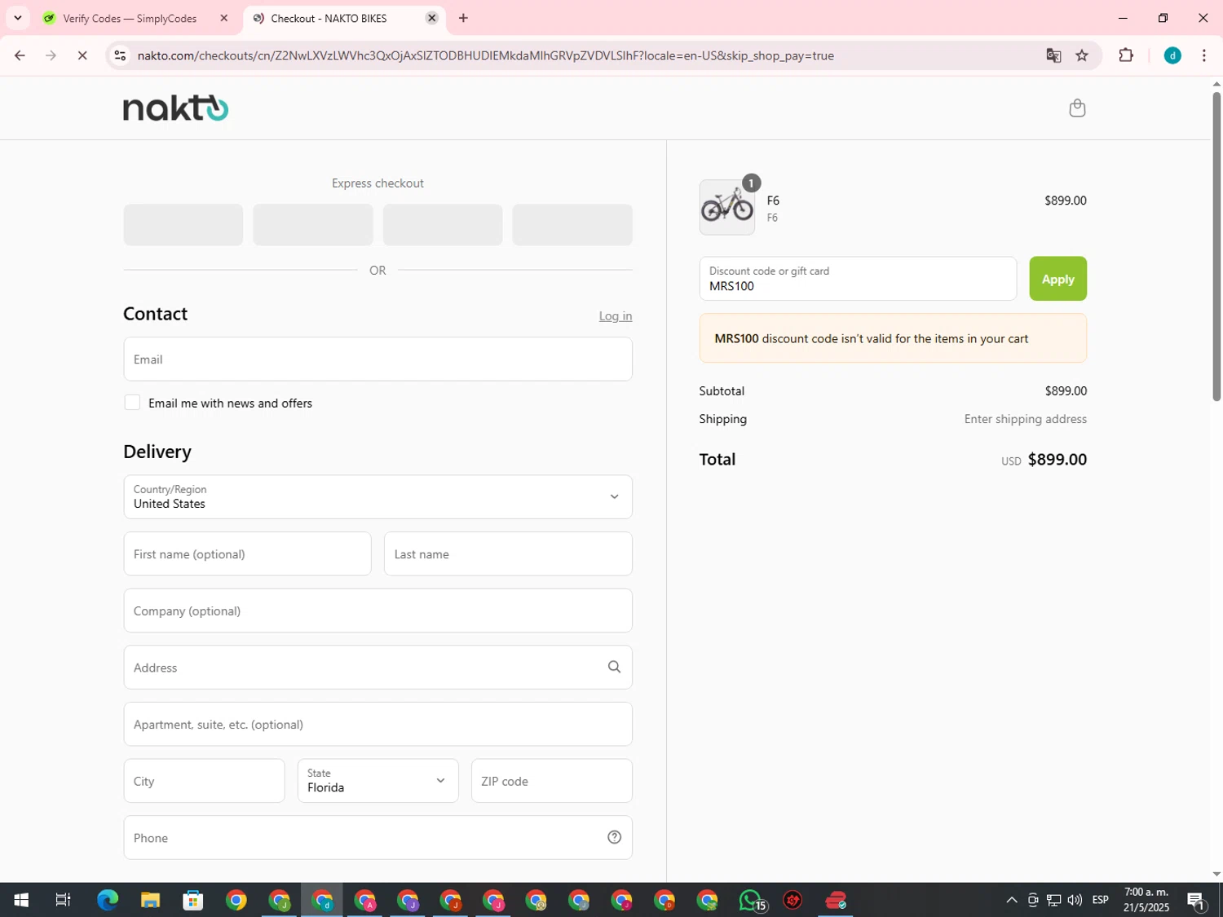Click the $899.00 Total amount
Screen dimensions: 1223x917
point(1057,460)
